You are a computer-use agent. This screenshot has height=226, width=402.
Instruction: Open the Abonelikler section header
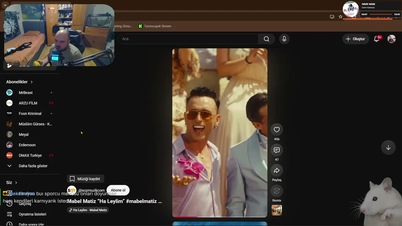point(19,82)
